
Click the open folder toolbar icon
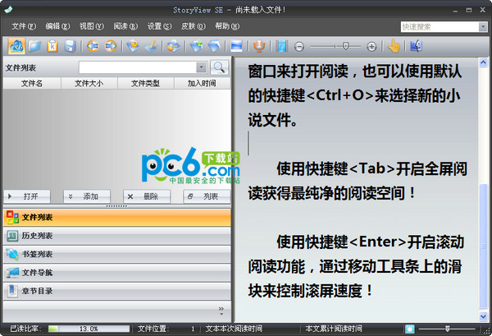(34, 46)
